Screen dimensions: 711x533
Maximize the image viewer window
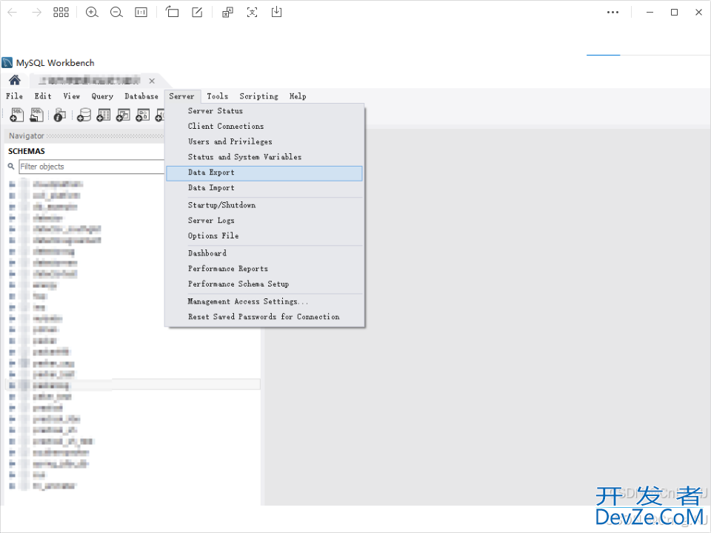coord(674,13)
